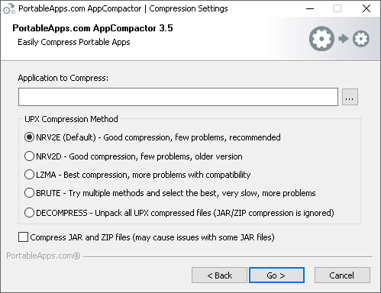Click the AppCompactor title bar icon
Screen dimensions: 381x293
click(x=9, y=8)
